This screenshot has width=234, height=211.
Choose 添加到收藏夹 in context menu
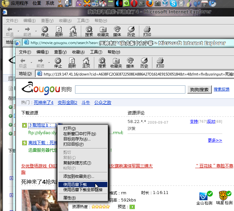point(83,176)
